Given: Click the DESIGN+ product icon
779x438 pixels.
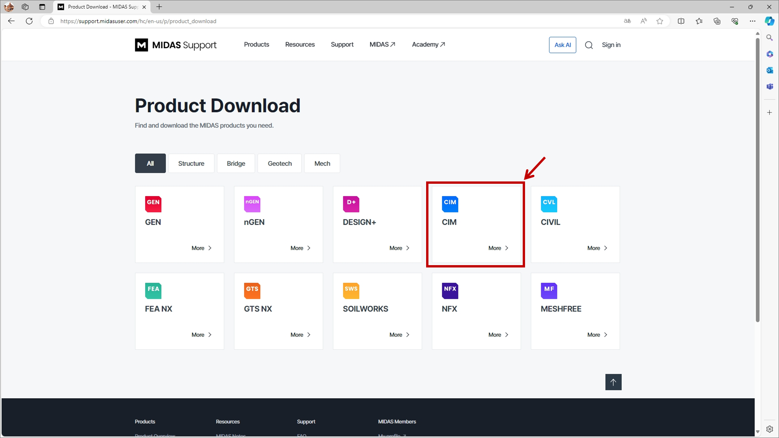Looking at the screenshot, I should tap(351, 204).
